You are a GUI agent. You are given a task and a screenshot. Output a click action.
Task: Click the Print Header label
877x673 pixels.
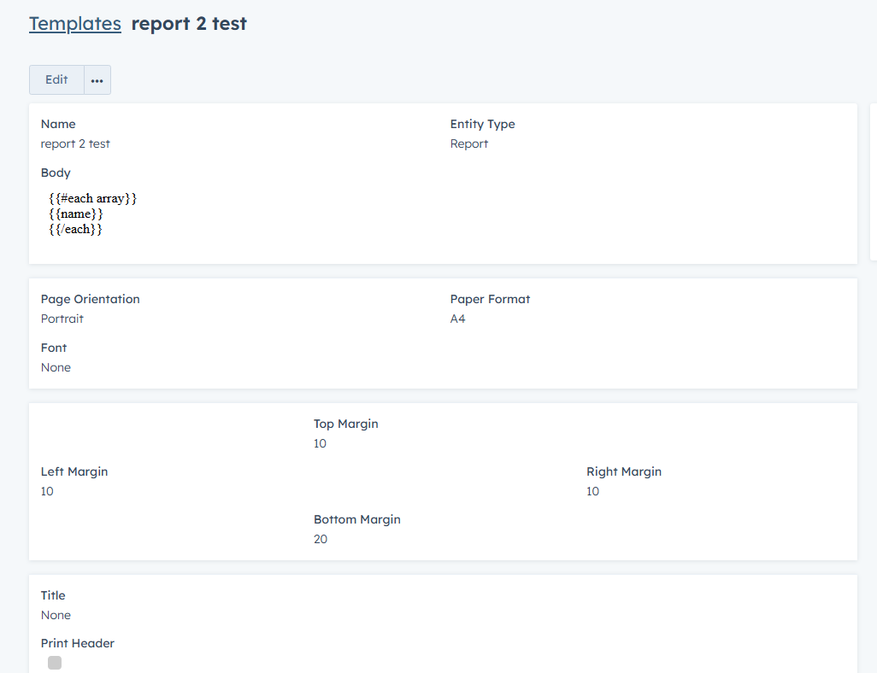(x=78, y=643)
